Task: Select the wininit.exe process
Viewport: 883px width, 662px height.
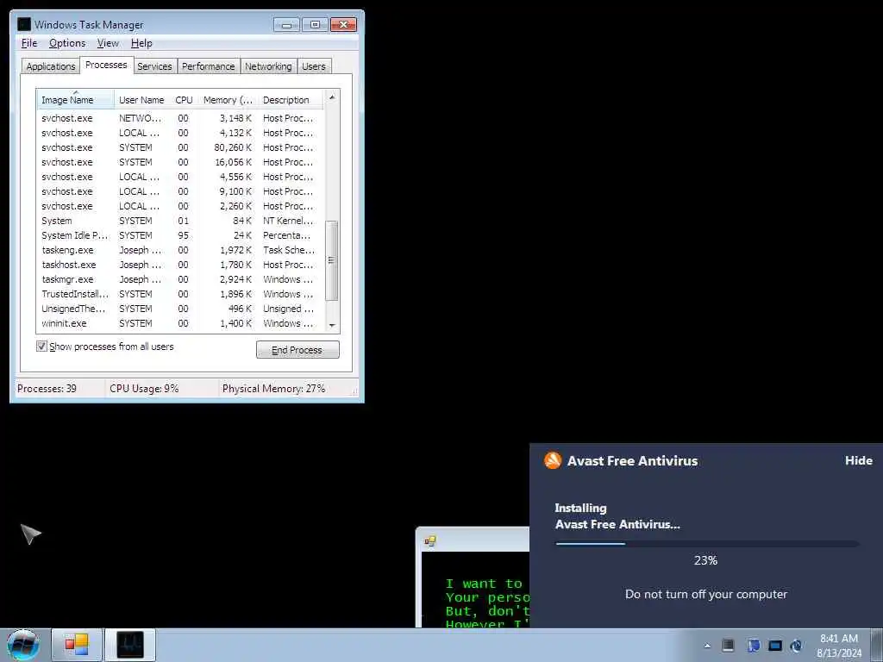Action: tap(180, 323)
